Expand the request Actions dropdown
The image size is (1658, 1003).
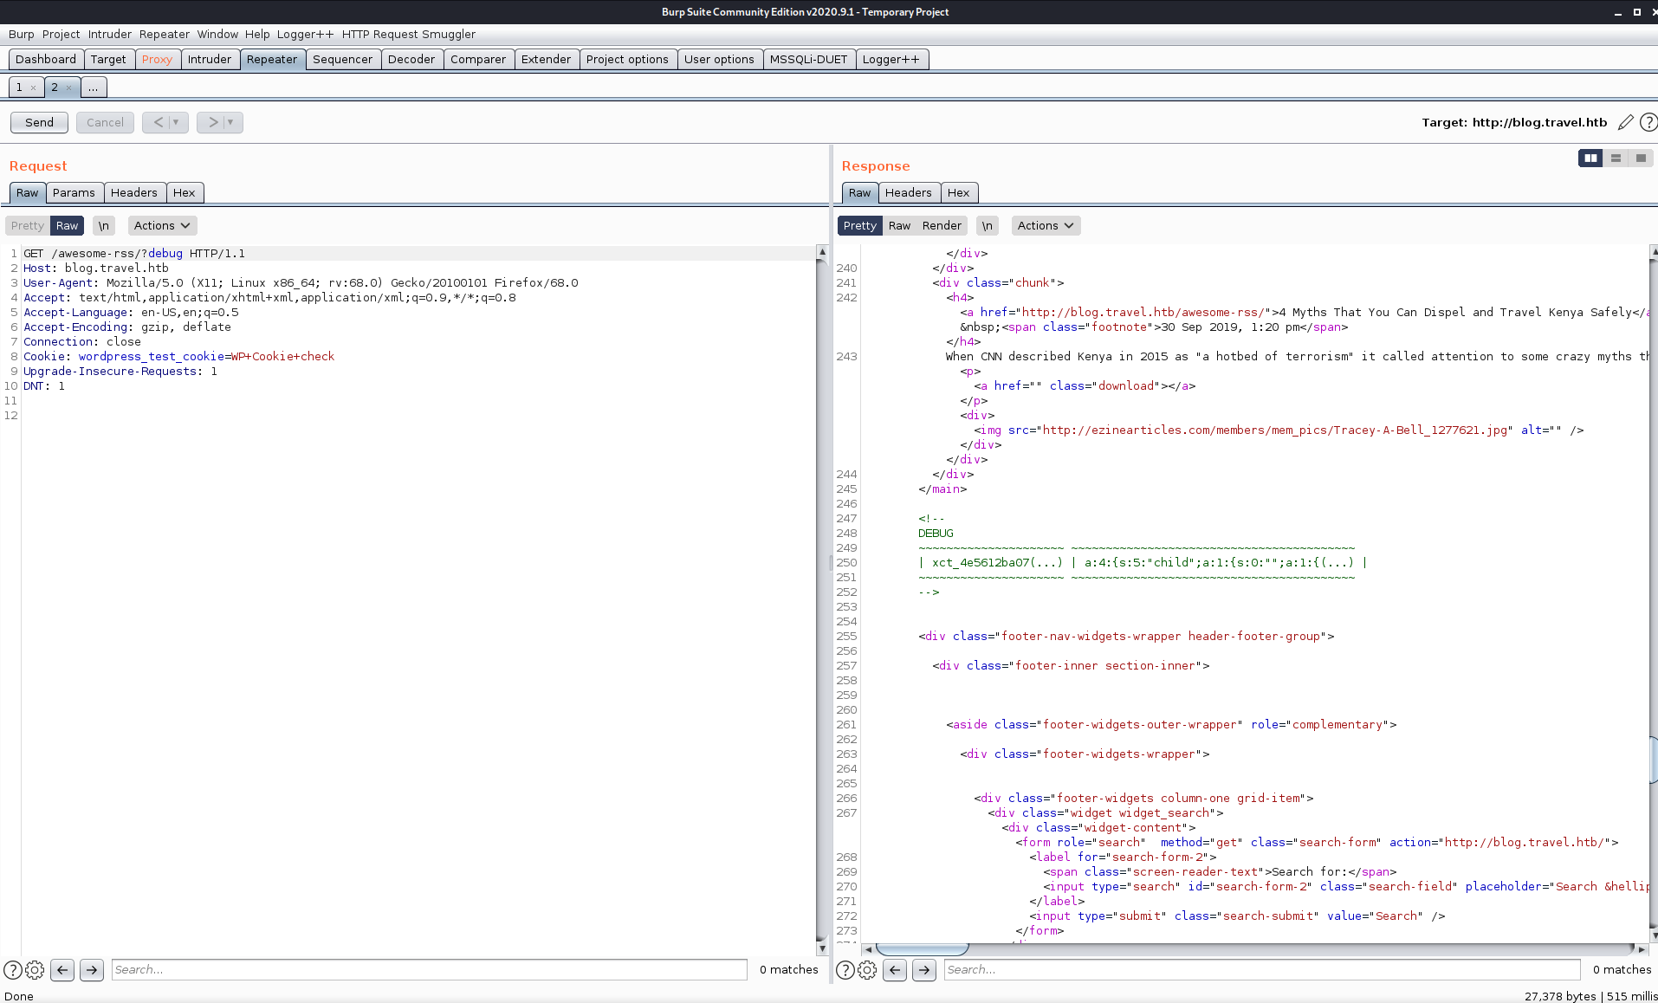coord(162,225)
